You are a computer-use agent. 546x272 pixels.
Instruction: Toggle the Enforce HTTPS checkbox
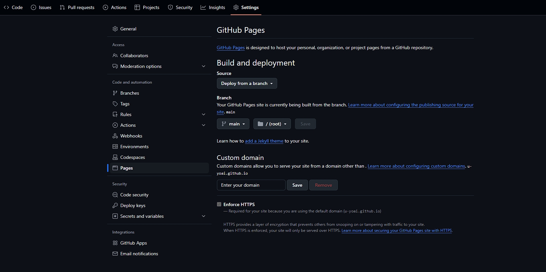219,204
